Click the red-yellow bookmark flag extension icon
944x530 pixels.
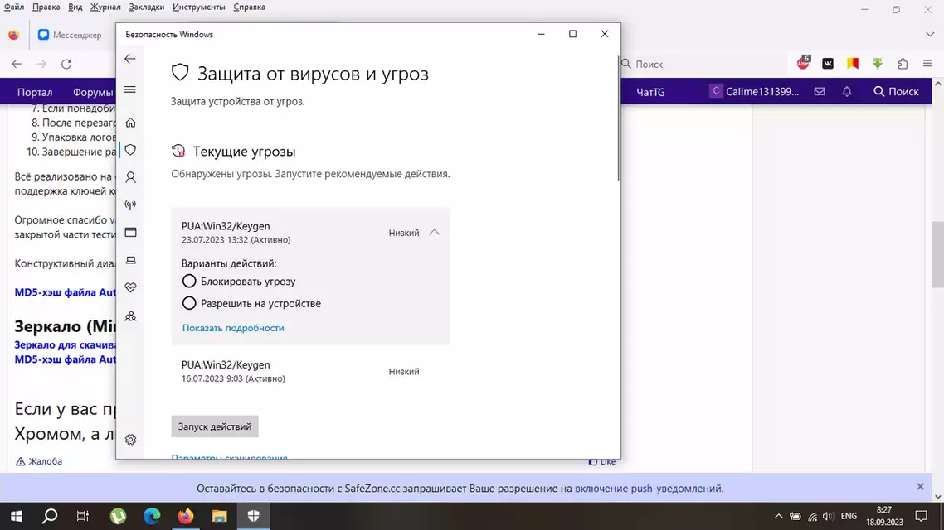(853, 63)
